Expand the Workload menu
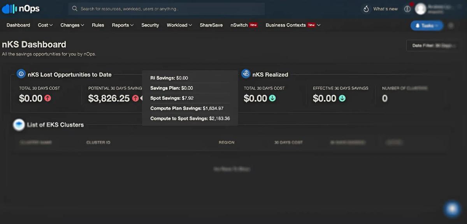The image size is (467, 224). pyautogui.click(x=179, y=25)
